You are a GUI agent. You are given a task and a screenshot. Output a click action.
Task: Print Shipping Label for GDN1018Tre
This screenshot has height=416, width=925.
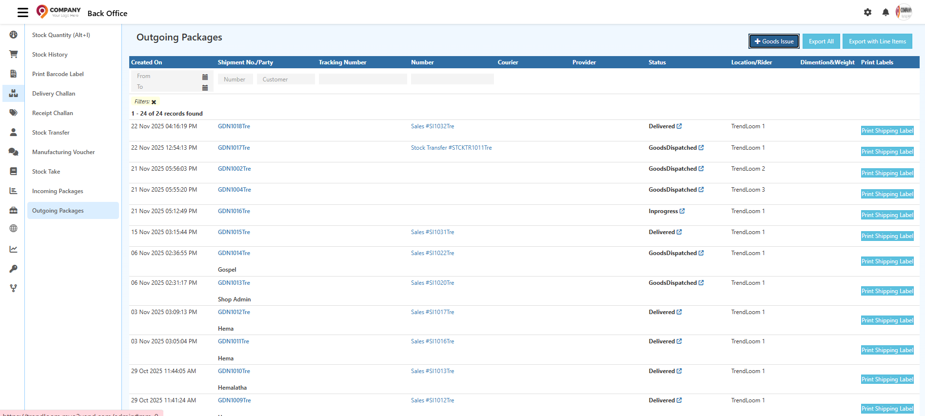(887, 131)
